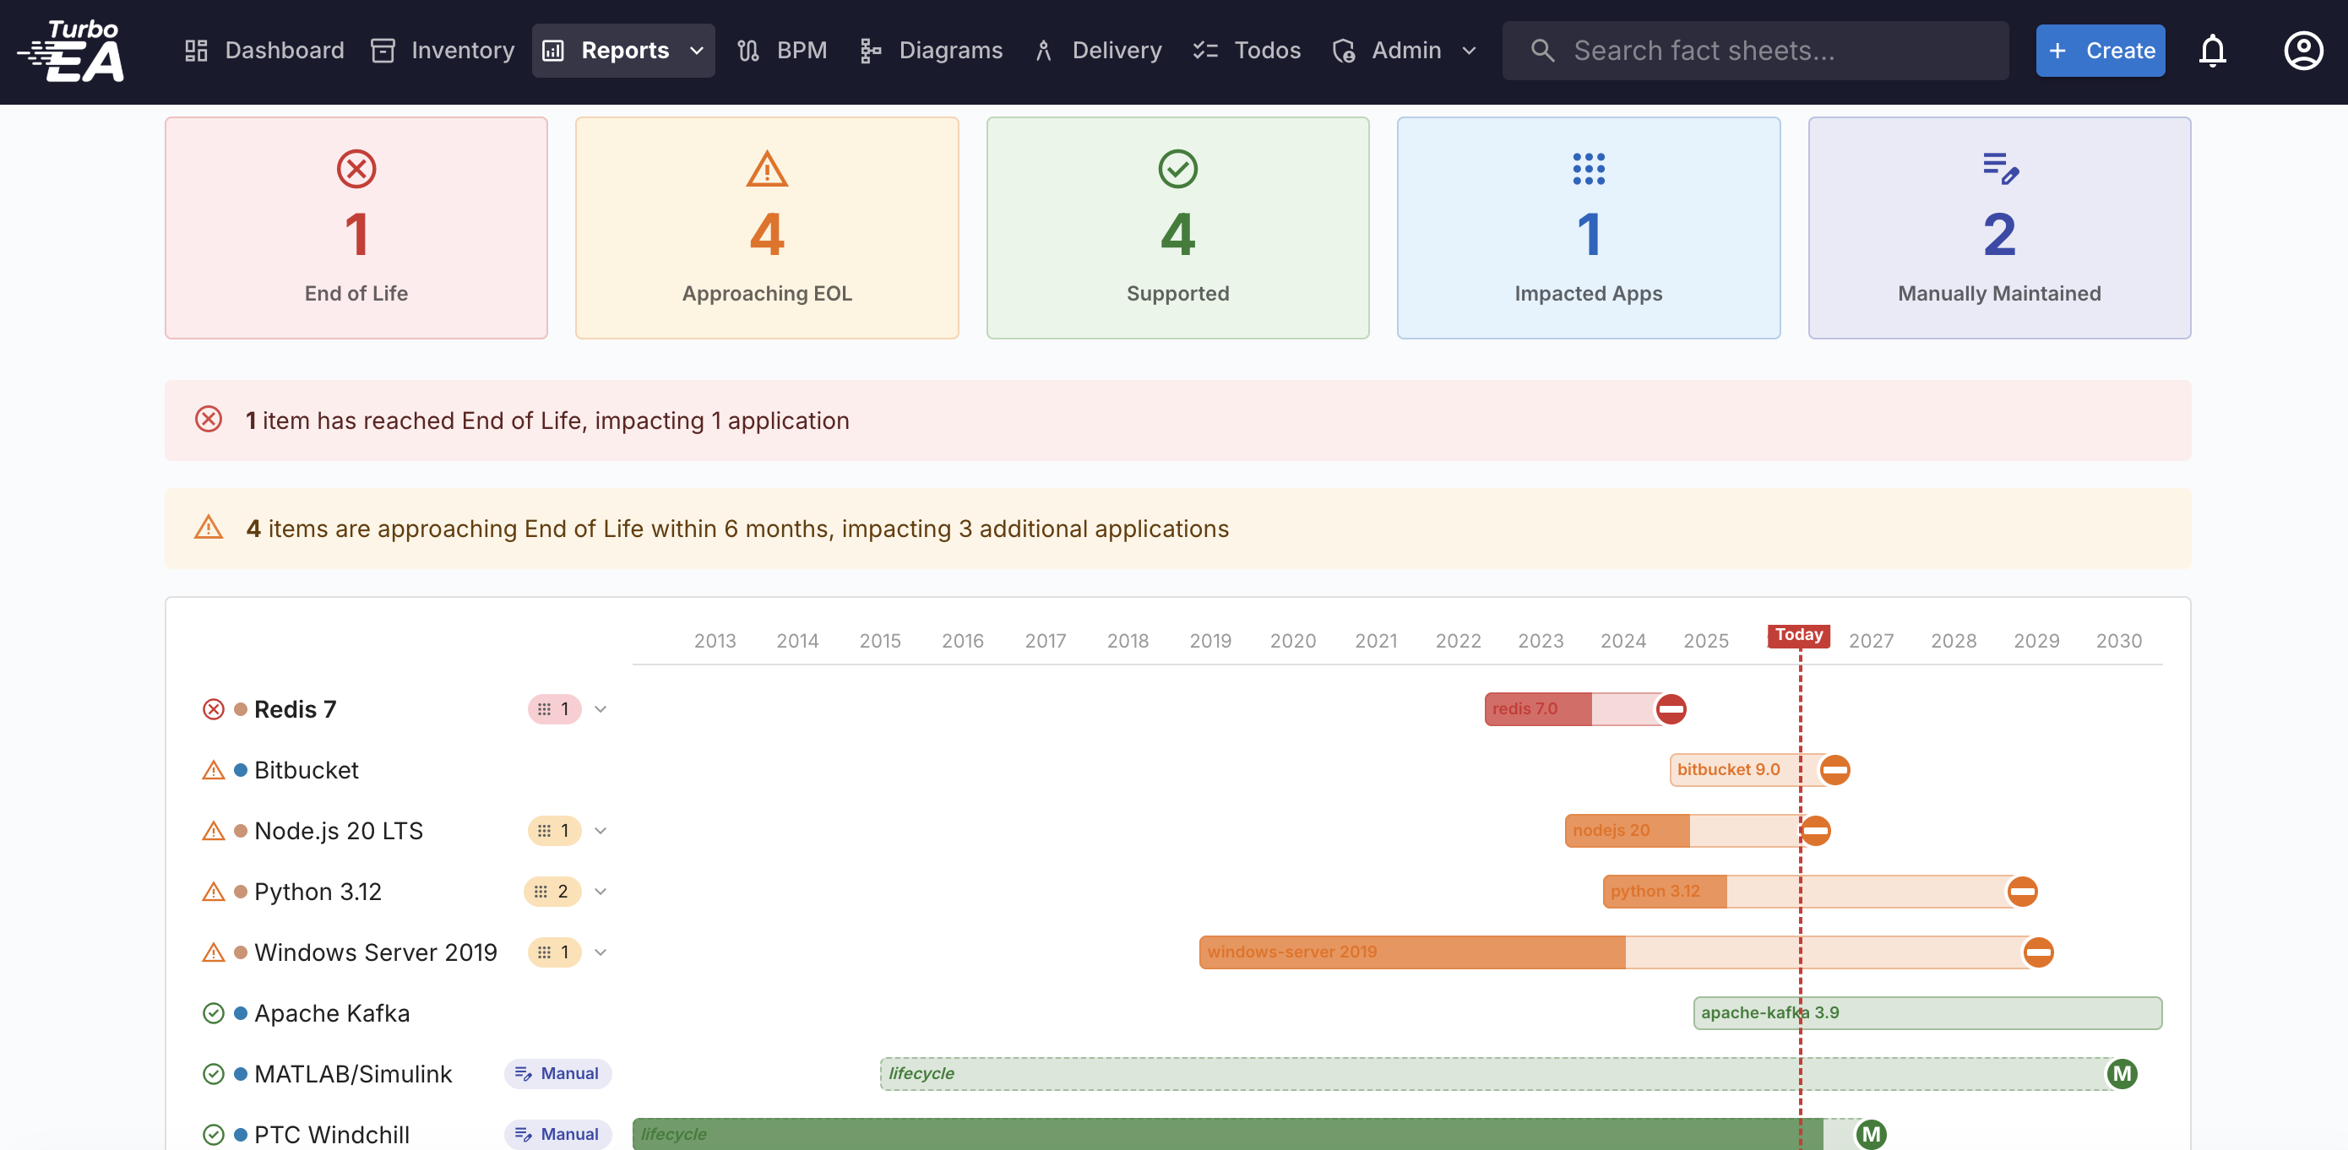
Task: Open the Reports menu
Action: [623, 51]
